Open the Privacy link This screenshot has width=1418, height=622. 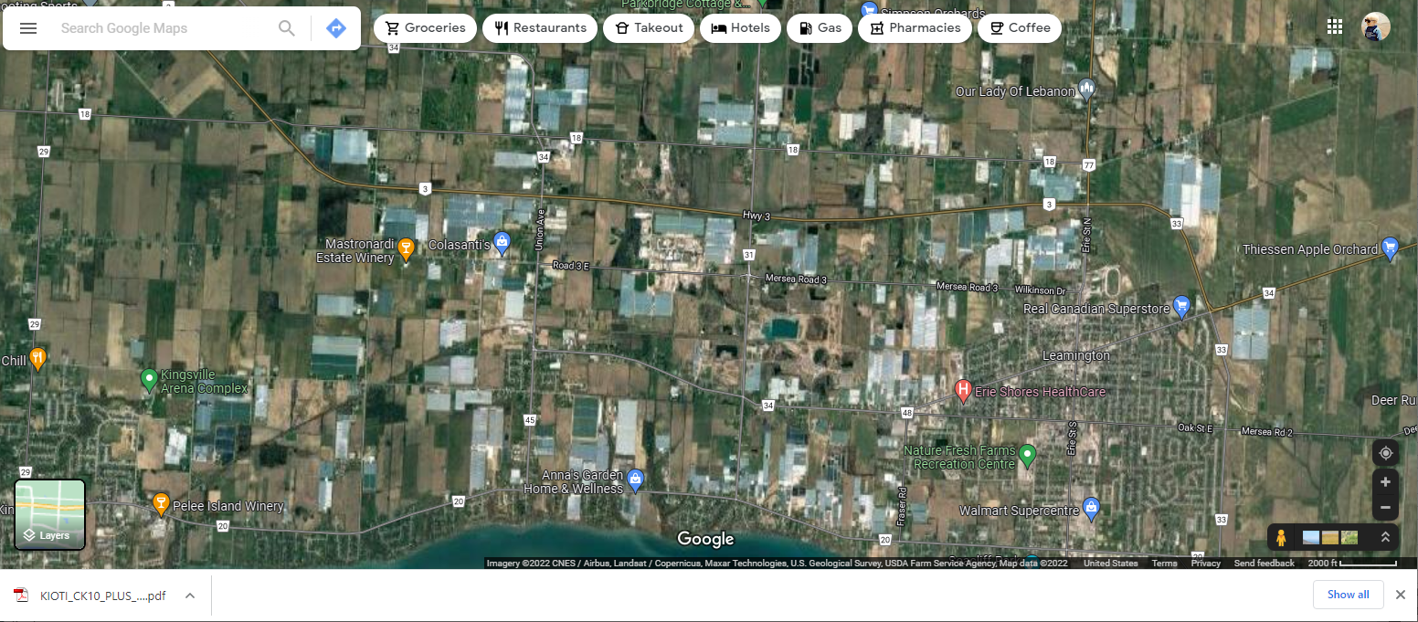pyautogui.click(x=1205, y=564)
